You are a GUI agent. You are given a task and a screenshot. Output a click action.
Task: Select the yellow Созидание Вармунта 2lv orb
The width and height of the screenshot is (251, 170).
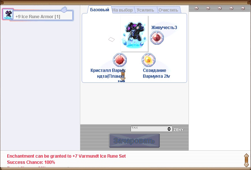click(x=148, y=60)
